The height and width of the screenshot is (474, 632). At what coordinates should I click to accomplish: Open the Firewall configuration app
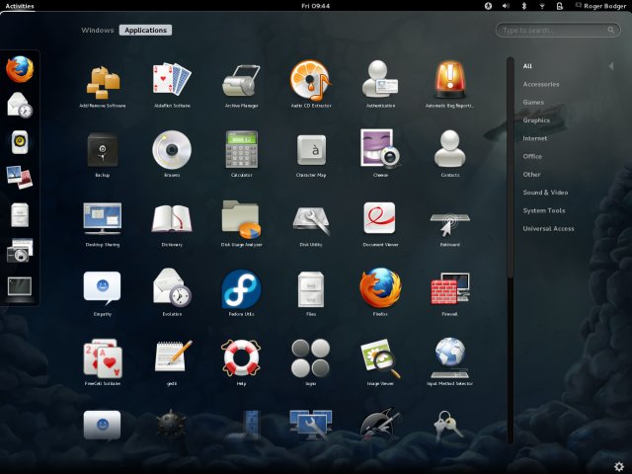tap(450, 292)
